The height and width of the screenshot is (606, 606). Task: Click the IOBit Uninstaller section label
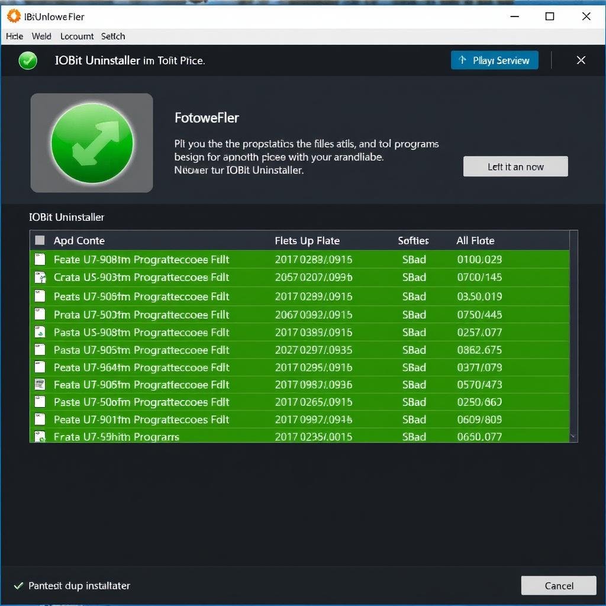(66, 217)
